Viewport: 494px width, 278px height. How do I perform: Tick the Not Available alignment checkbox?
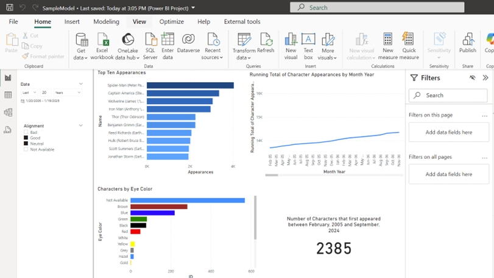[26, 149]
